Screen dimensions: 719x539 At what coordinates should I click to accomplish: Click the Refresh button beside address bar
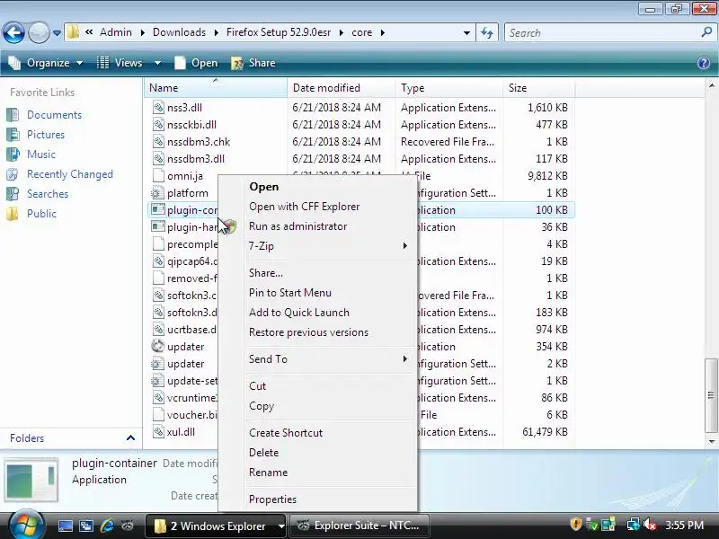(487, 32)
